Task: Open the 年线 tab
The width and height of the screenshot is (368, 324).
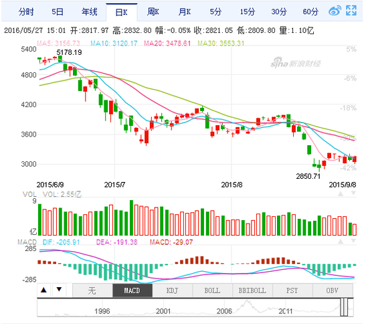Action: [90, 11]
